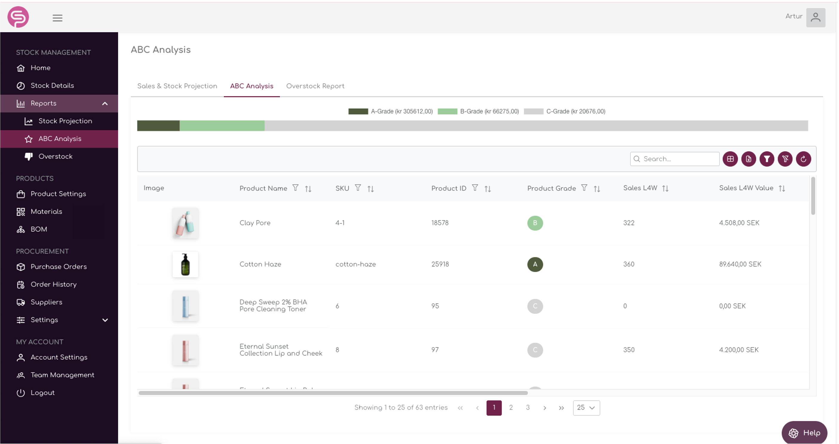Viewport: 839px width, 444px height.
Task: Open the entries-per-page dropdown showing 25
Action: (586, 408)
